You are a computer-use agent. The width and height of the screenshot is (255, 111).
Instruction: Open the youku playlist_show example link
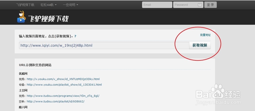click(64, 85)
